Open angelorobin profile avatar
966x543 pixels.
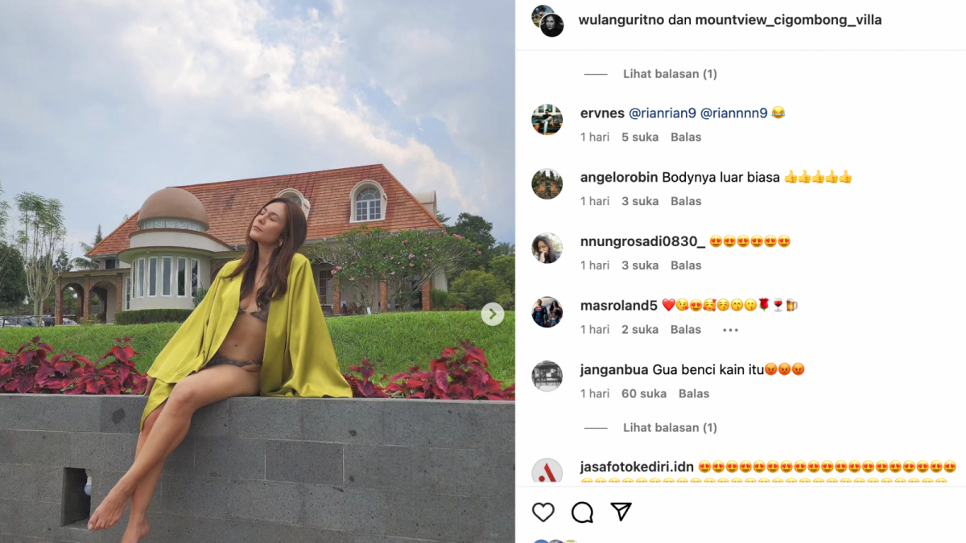click(547, 184)
